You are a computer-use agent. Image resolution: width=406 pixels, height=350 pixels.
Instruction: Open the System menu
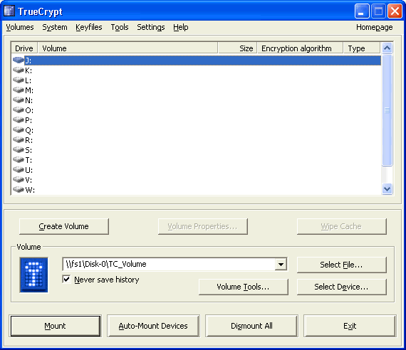pos(55,27)
